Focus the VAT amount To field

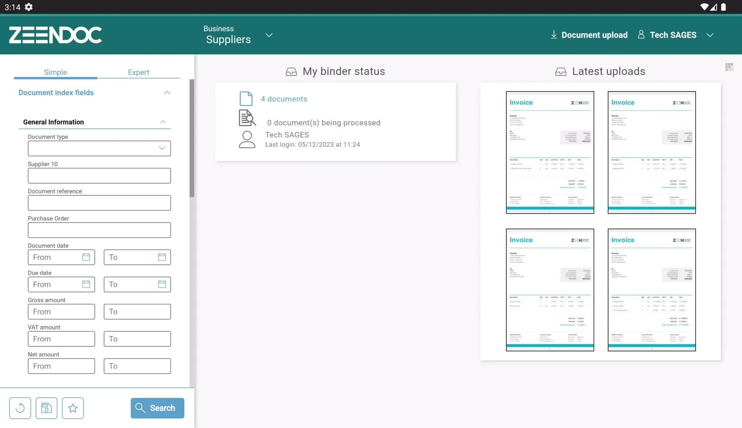coord(137,339)
